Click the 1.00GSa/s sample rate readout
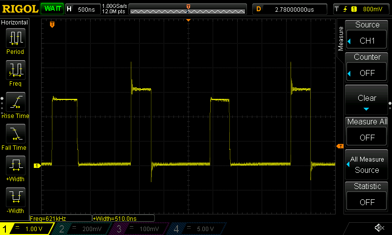 115,6
